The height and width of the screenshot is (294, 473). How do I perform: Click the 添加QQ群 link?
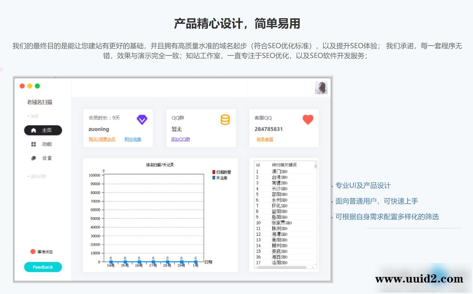[180, 139]
